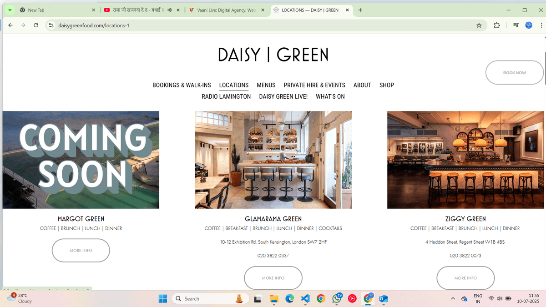
Task: Open the Chrome profile avatar
Action: (529, 25)
